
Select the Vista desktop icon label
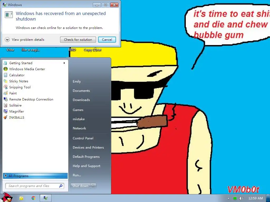click(10, 50)
